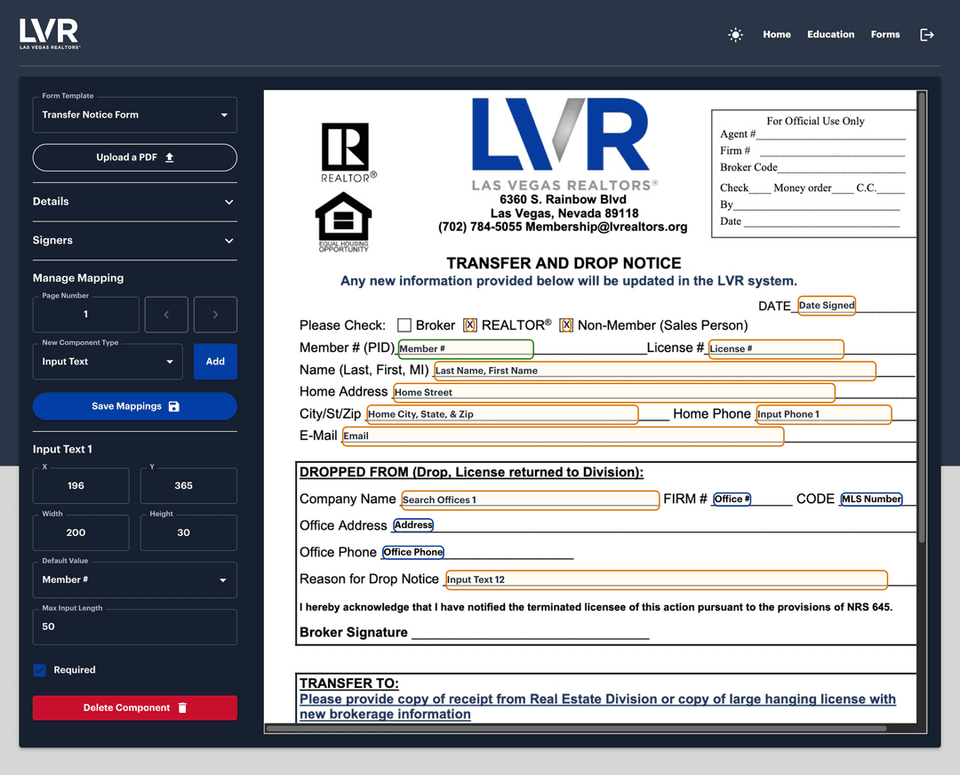The height and width of the screenshot is (775, 960).
Task: Open New Component Type dropdown
Action: 108,361
